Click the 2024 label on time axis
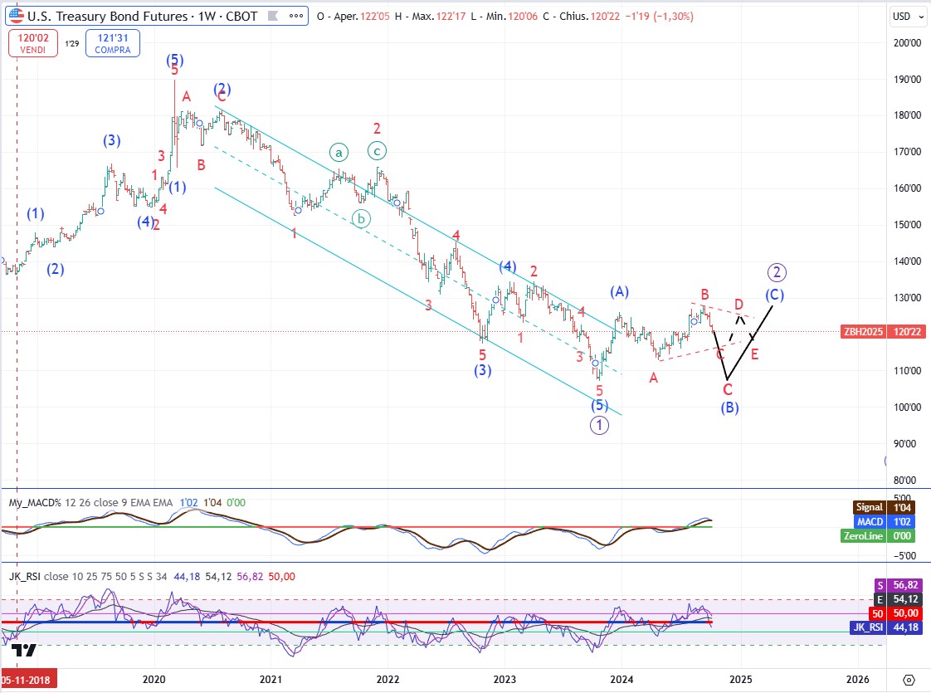The height and width of the screenshot is (693, 931). click(x=621, y=680)
